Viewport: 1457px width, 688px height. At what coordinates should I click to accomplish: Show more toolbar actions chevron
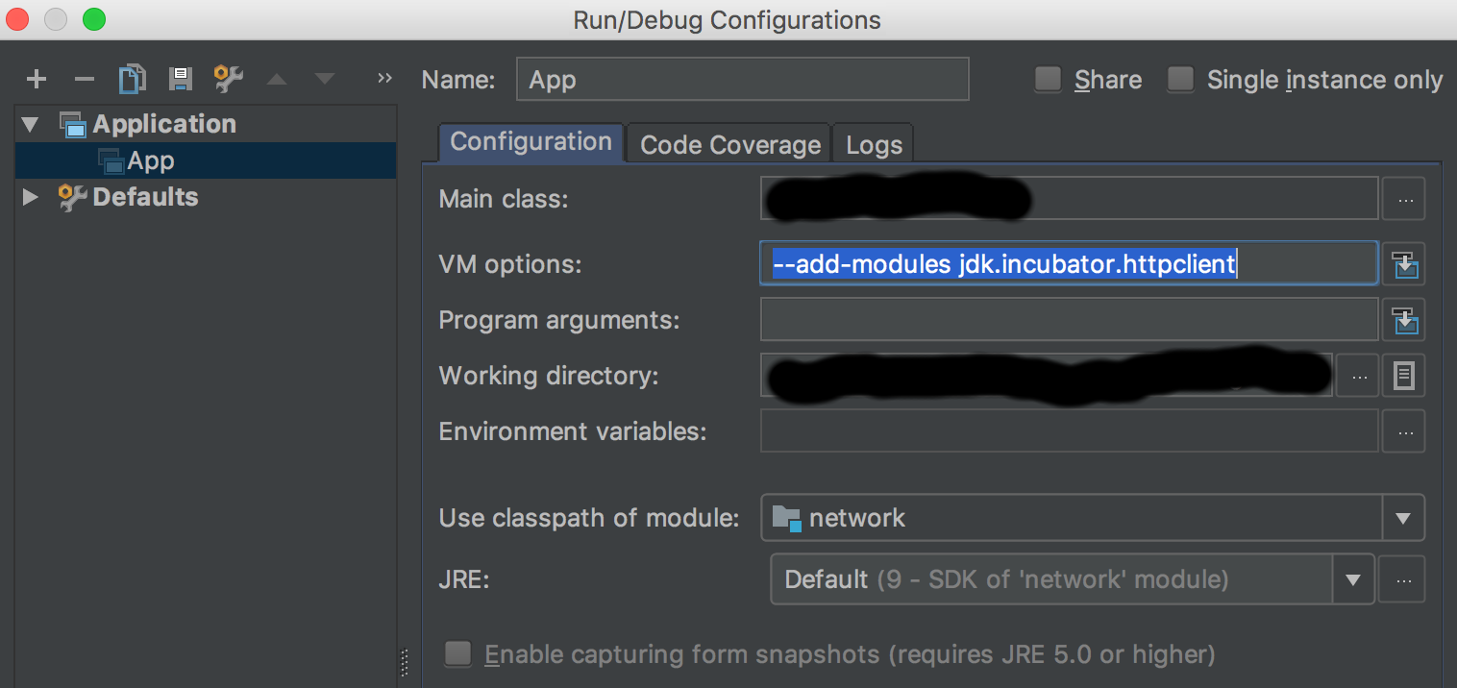pos(384,78)
